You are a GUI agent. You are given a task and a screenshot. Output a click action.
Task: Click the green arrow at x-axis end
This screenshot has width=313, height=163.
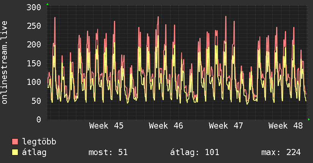pos(309,119)
